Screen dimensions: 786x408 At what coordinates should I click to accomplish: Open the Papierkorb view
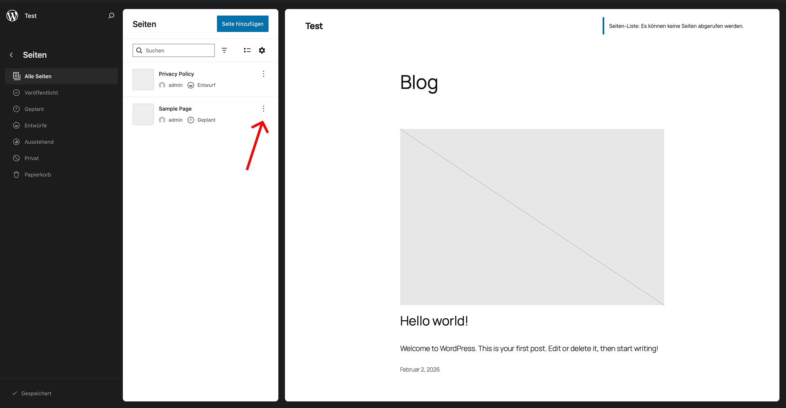pos(61,175)
